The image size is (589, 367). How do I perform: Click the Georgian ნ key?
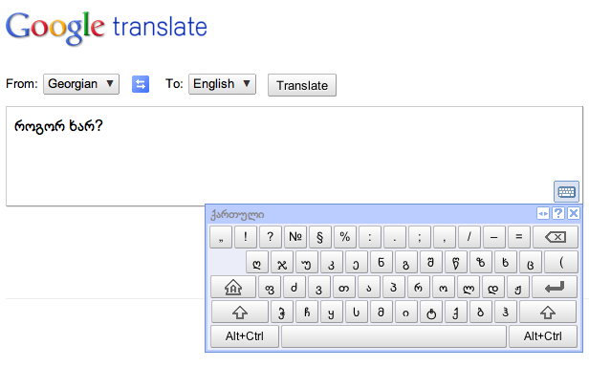pos(381,262)
